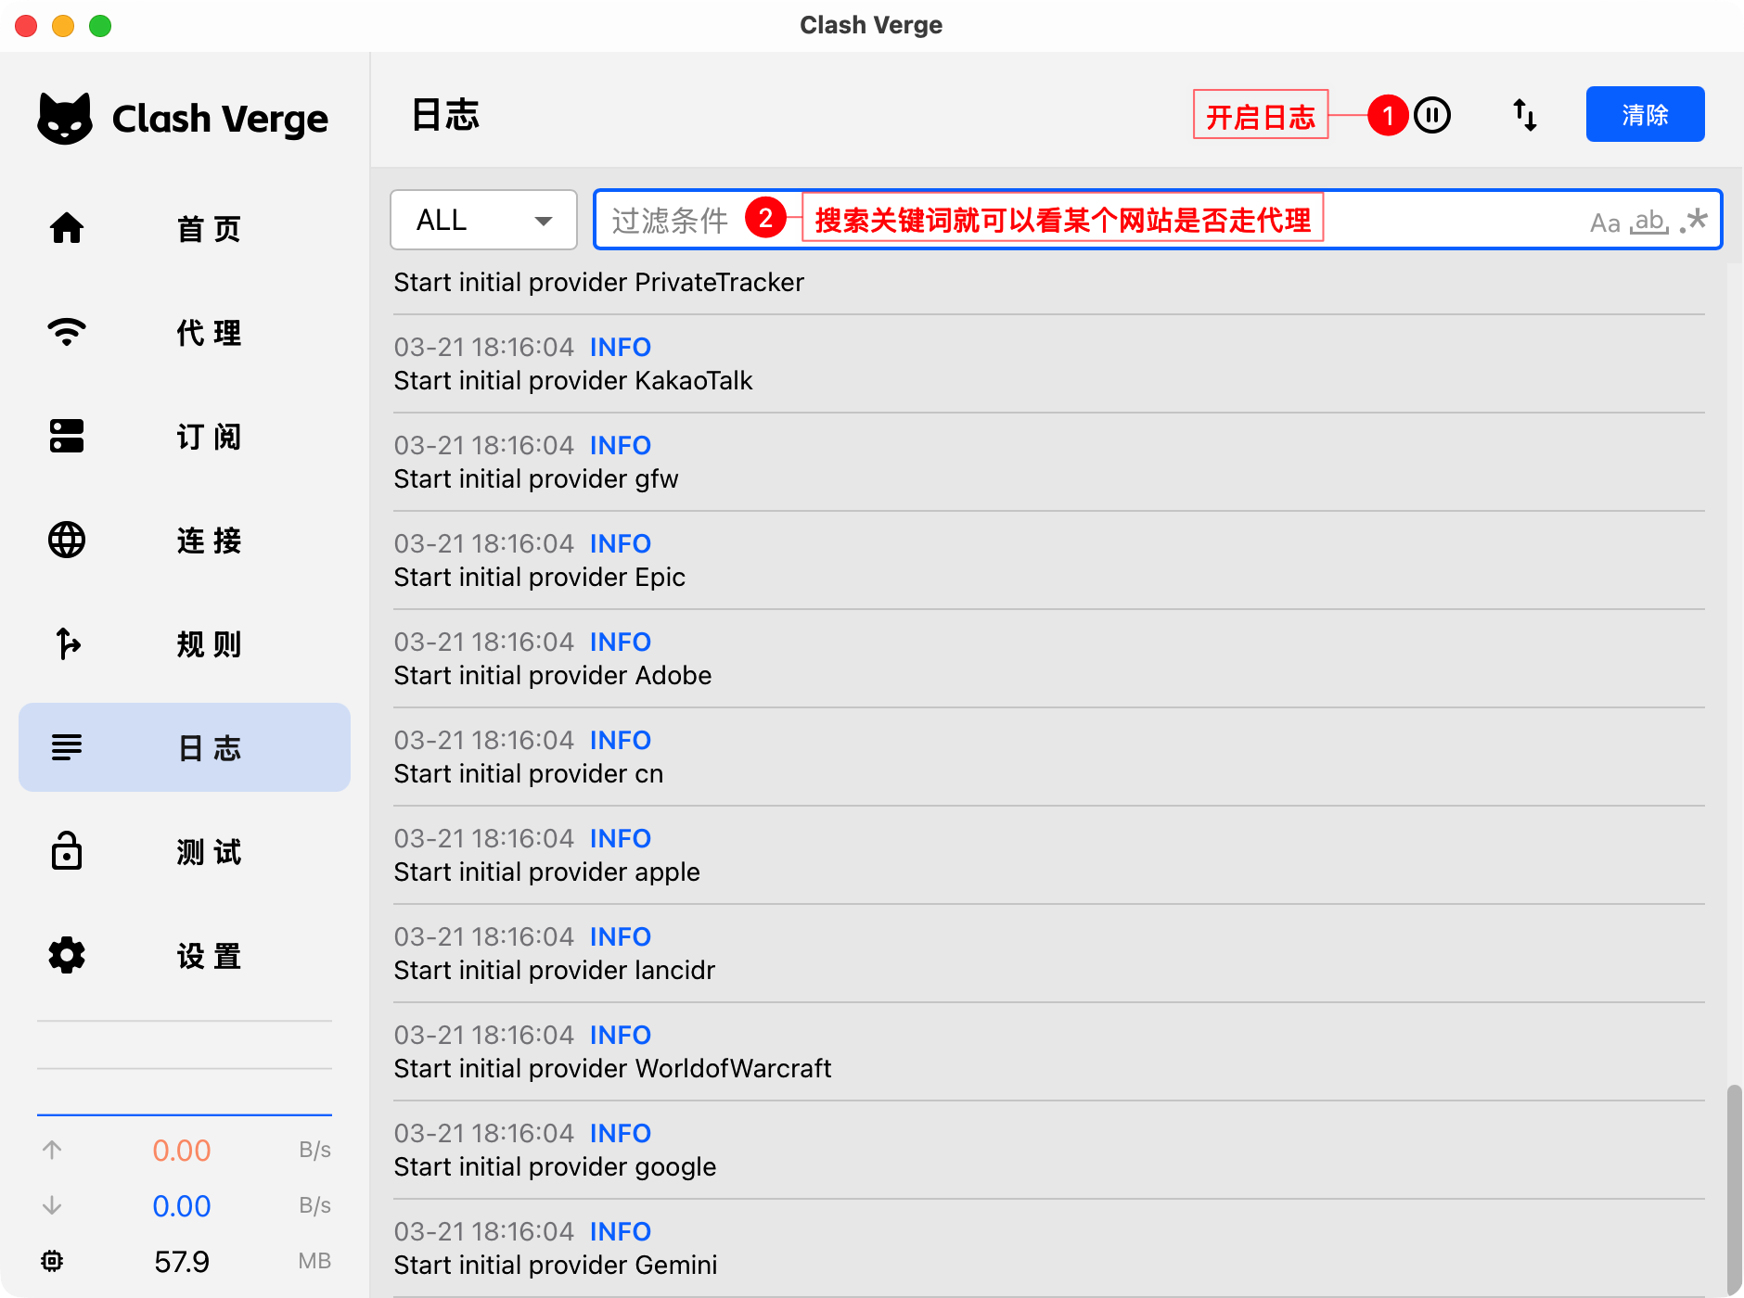Click the logs lines icon
Viewport: 1744px width, 1298px height.
67,747
